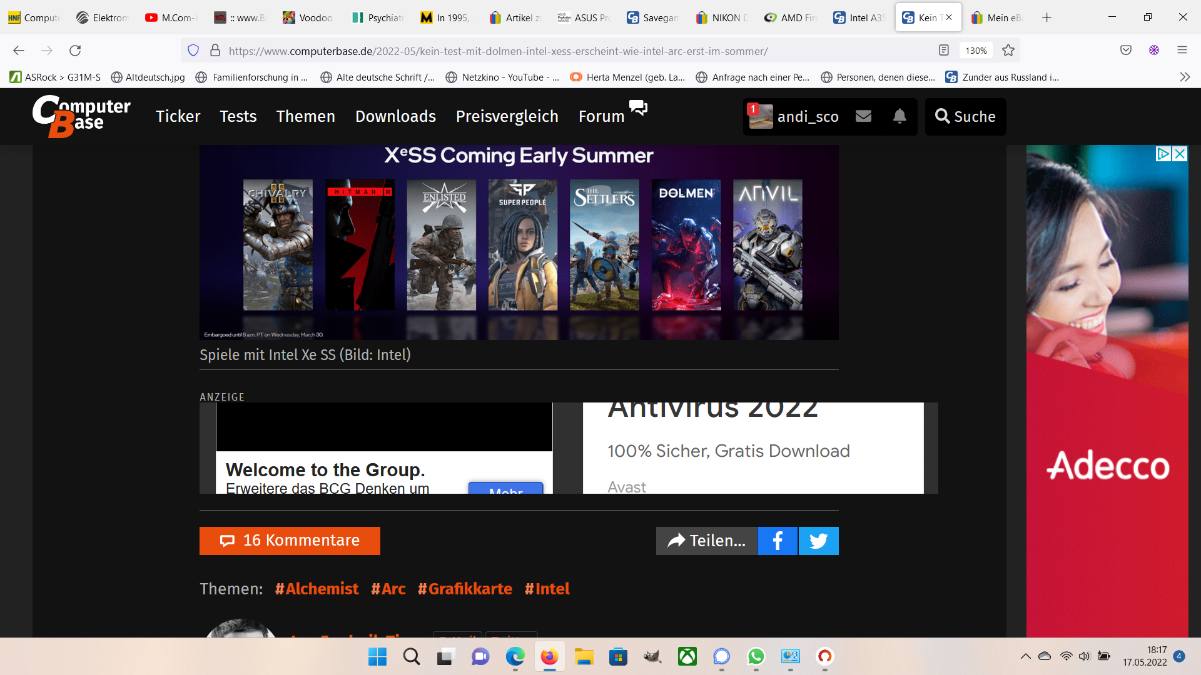
Task: Bookmark this page with the star icon
Action: click(1008, 51)
